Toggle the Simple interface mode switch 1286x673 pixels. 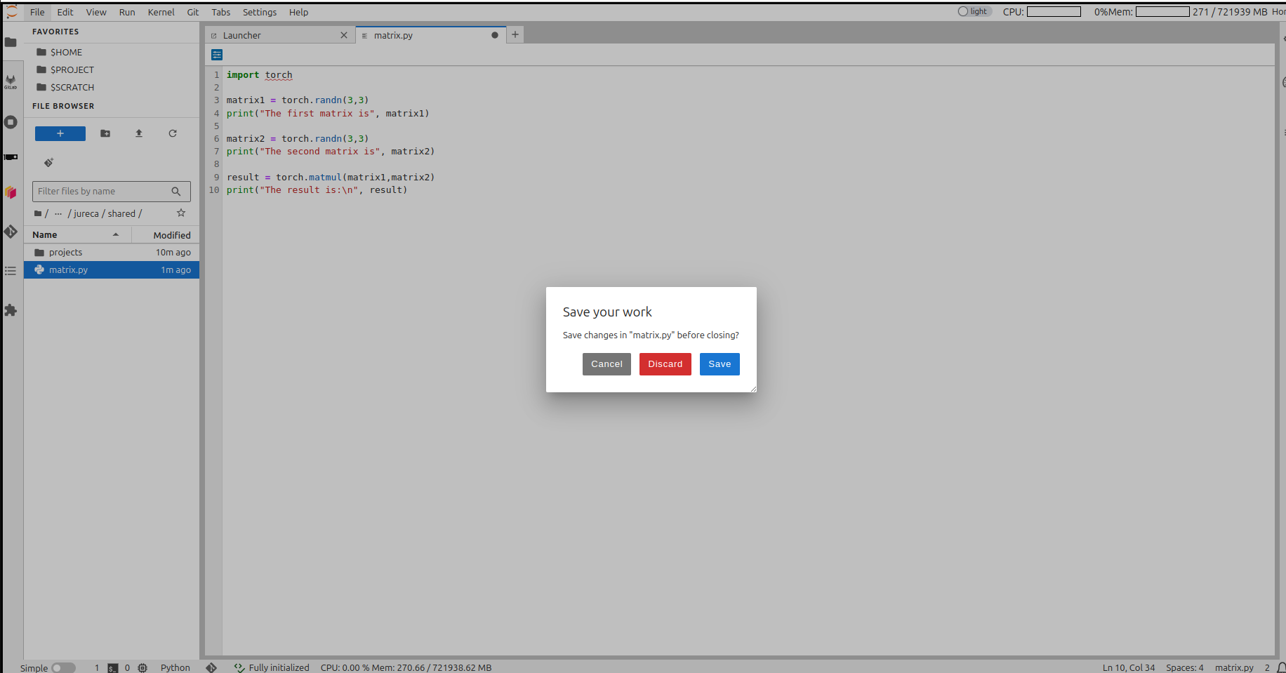click(63, 667)
